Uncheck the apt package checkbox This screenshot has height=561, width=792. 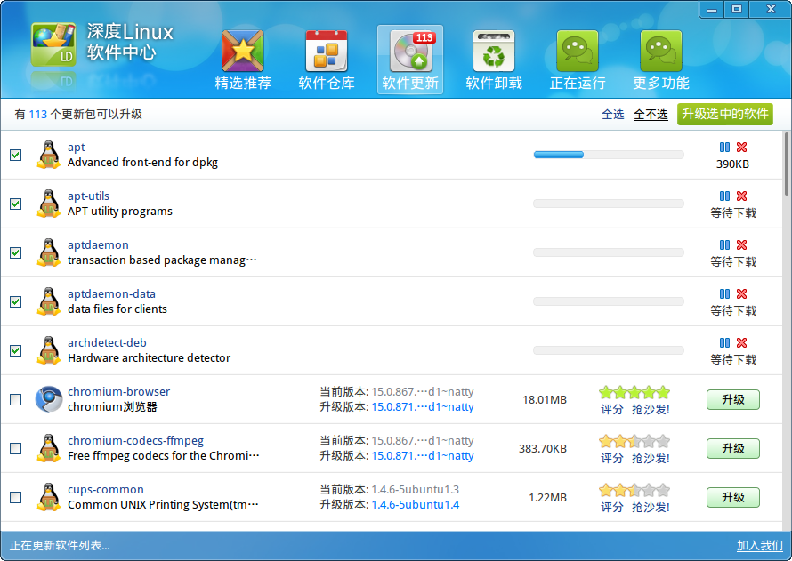[16, 155]
